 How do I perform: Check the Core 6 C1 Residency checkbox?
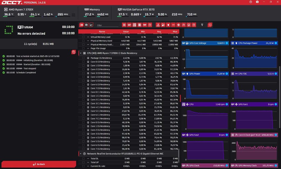pos(83,115)
